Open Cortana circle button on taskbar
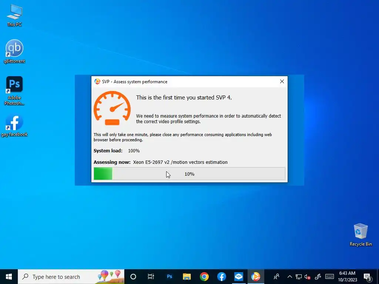Screen dimensions: 379x284 (133, 277)
